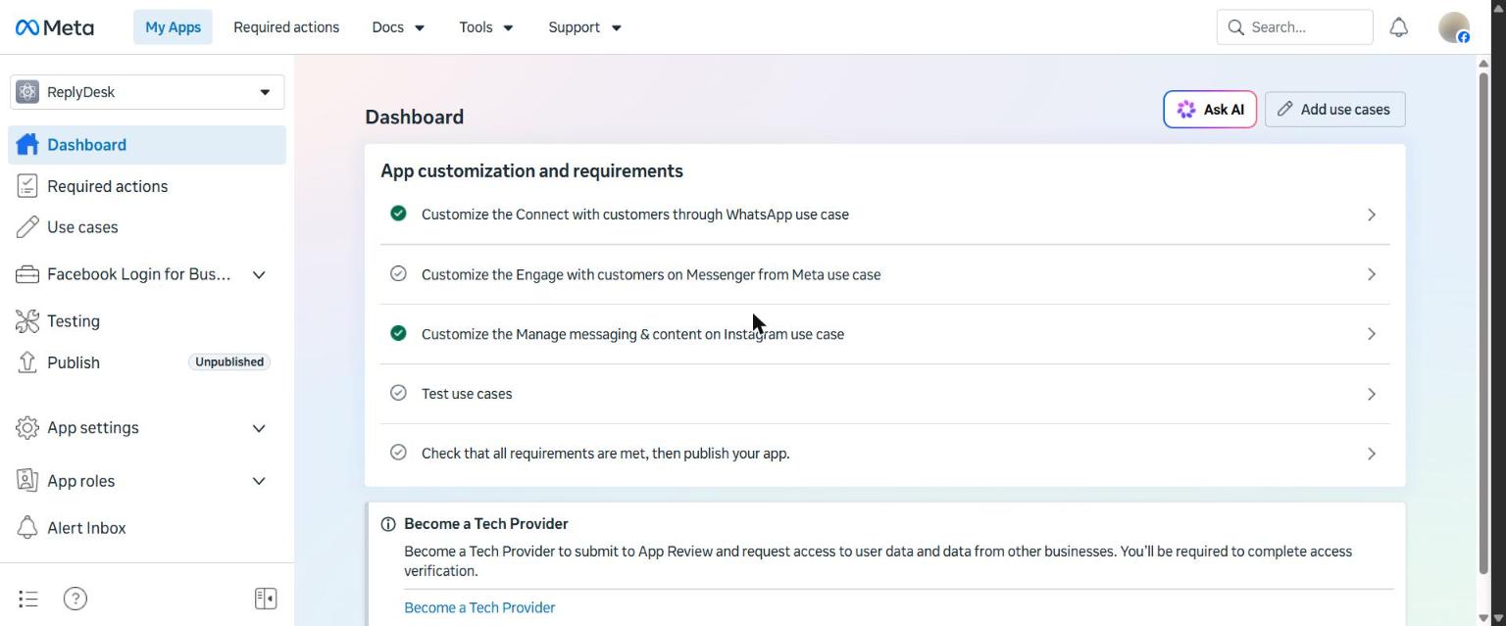Click the Testing tools icon
The width and height of the screenshot is (1506, 626).
pyautogui.click(x=27, y=321)
